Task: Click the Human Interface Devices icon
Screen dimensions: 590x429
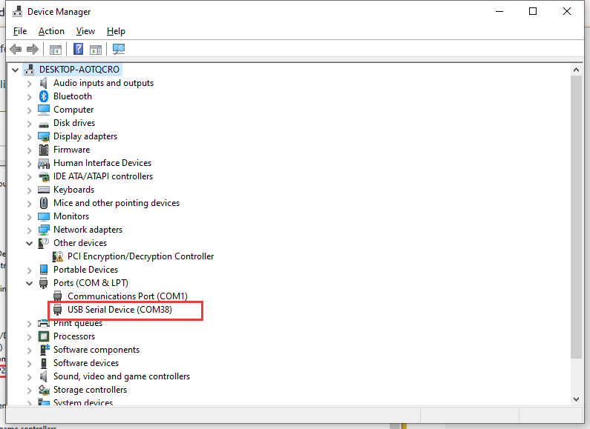Action: 44,164
